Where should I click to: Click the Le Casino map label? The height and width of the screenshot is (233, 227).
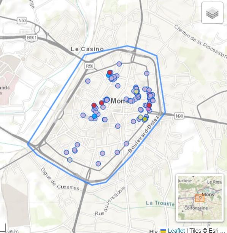(87, 49)
